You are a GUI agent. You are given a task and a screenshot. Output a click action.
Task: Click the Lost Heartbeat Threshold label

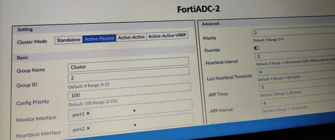coord(229,77)
